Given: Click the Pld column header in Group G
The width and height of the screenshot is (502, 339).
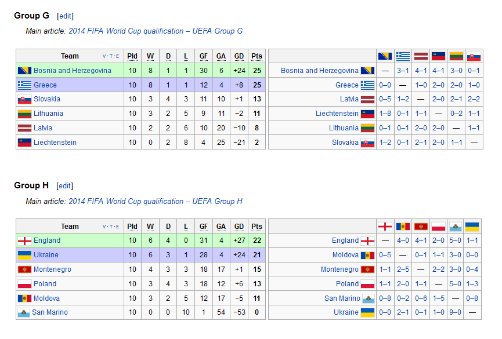Looking at the screenshot, I should click(x=132, y=56).
